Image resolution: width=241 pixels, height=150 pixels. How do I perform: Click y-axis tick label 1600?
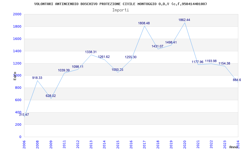click(x=17, y=39)
